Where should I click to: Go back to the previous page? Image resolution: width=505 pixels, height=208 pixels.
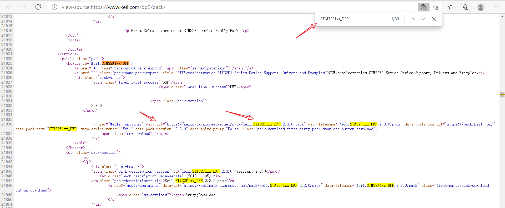click(9, 7)
